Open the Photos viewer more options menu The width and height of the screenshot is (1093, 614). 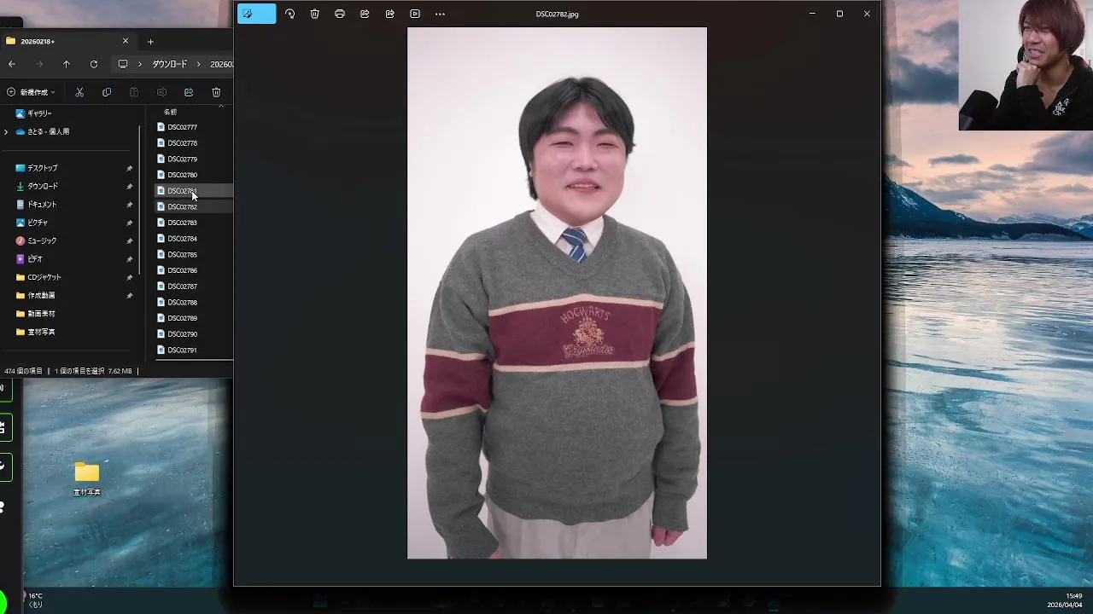(440, 14)
